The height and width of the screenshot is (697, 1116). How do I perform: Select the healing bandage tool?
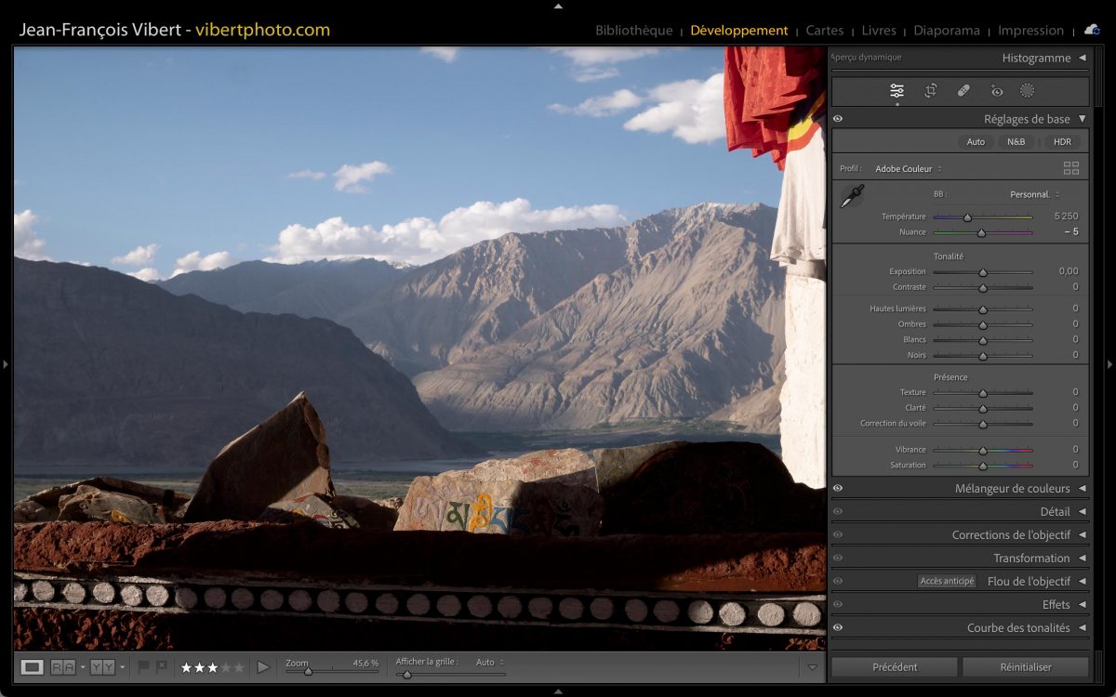click(963, 90)
